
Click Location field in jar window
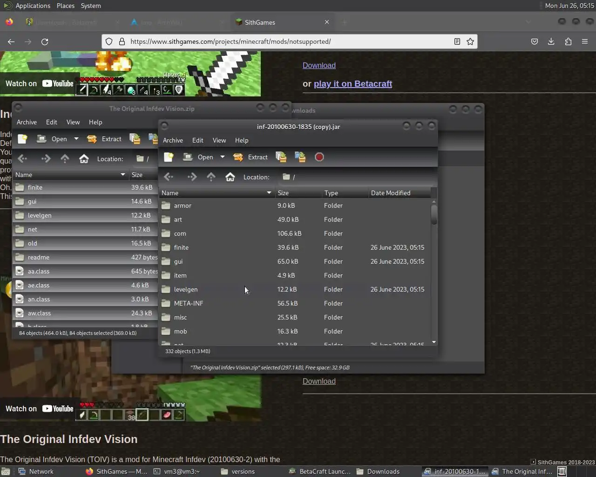[x=356, y=177]
